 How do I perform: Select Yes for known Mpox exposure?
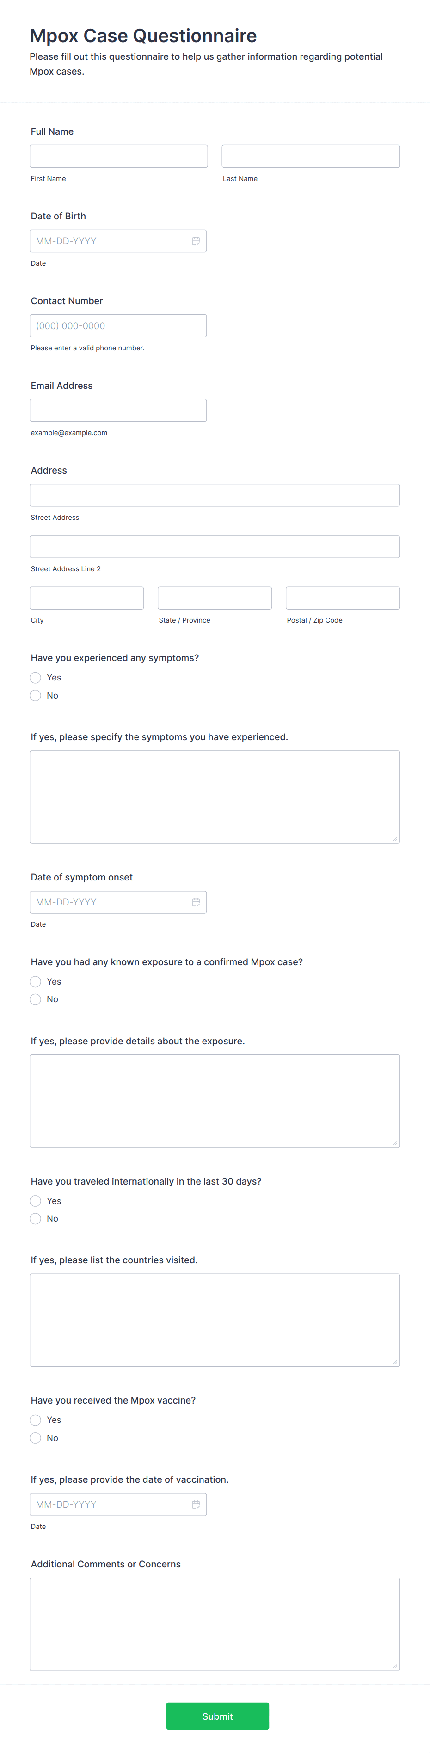[35, 981]
